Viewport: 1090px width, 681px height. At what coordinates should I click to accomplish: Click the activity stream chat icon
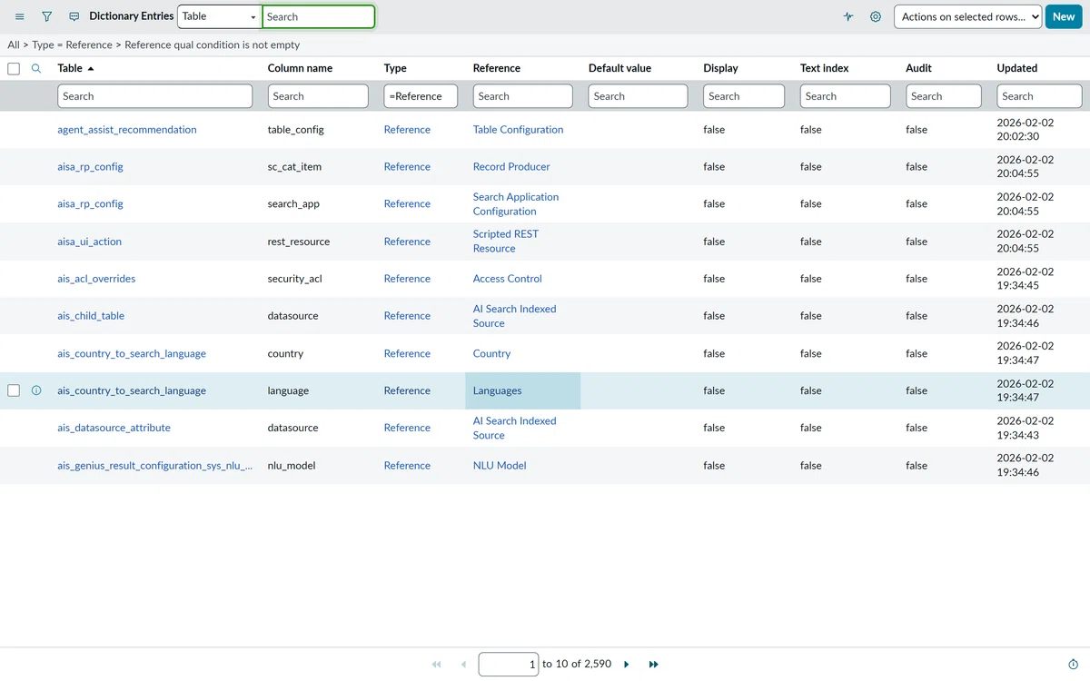point(74,16)
